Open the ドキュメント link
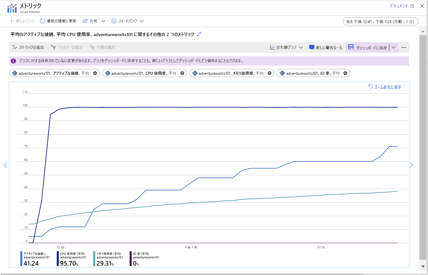 click(x=402, y=6)
